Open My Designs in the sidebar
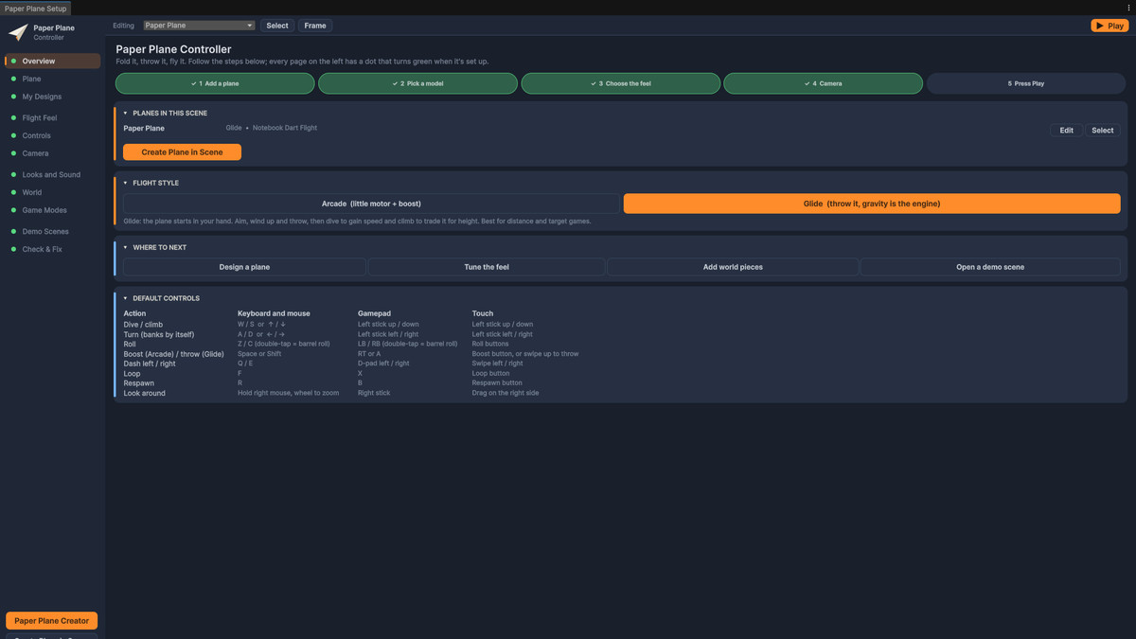The height and width of the screenshot is (639, 1136). pos(53,97)
